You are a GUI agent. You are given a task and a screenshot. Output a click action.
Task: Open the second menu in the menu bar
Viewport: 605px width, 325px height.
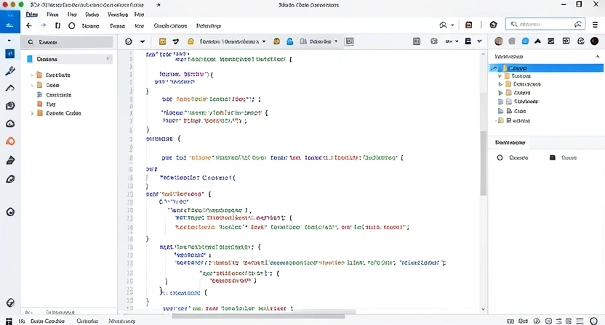(x=52, y=15)
